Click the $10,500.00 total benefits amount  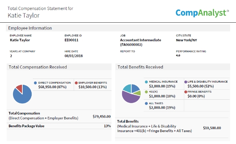pos(212,128)
